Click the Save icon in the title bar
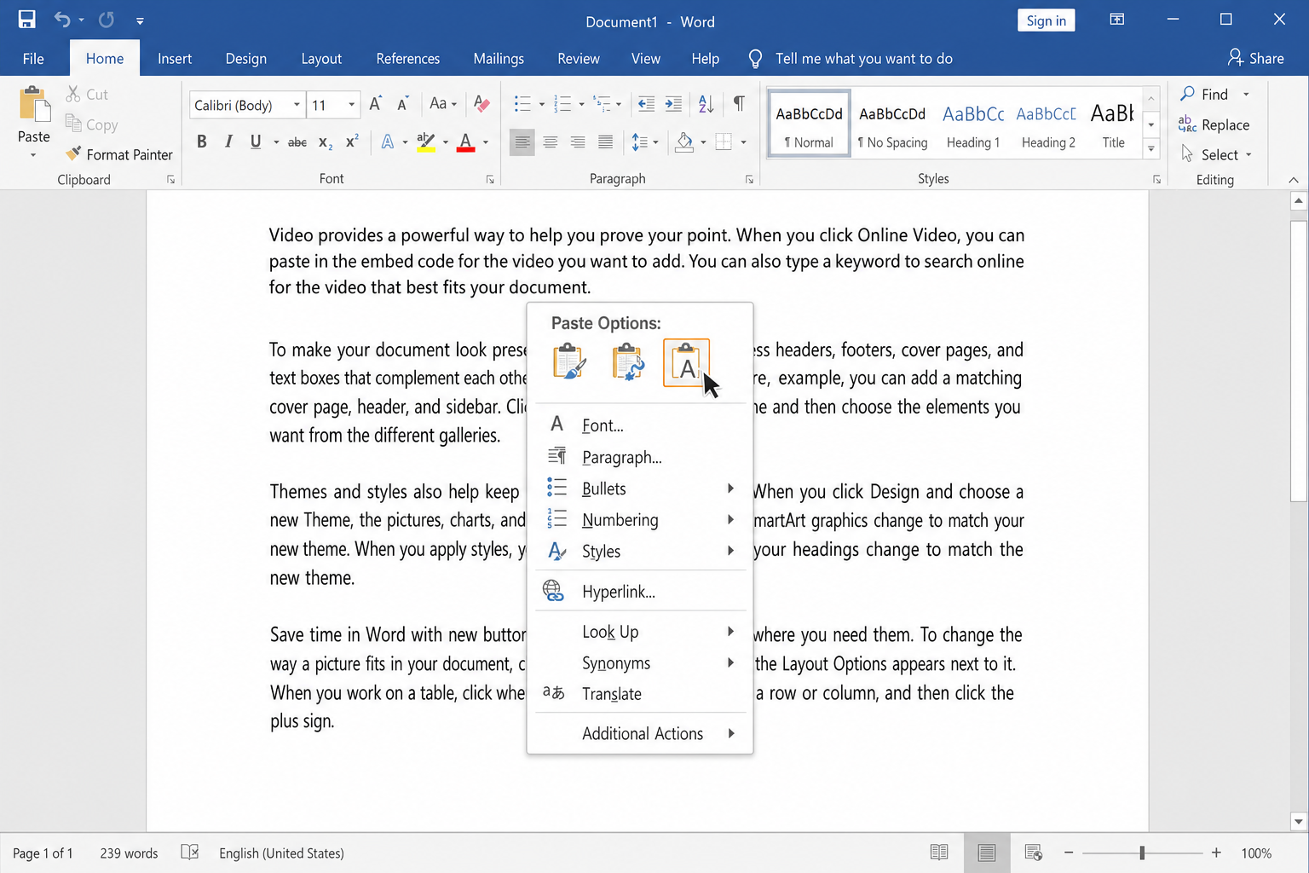Viewport: 1309px width, 873px height. (x=26, y=20)
